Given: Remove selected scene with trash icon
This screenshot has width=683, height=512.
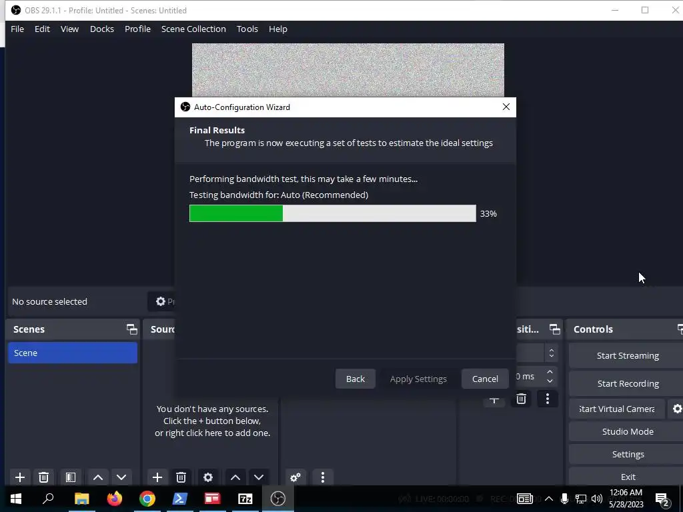Looking at the screenshot, I should [x=43, y=477].
